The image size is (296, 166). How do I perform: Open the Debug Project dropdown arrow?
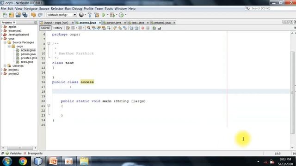pos(117,15)
